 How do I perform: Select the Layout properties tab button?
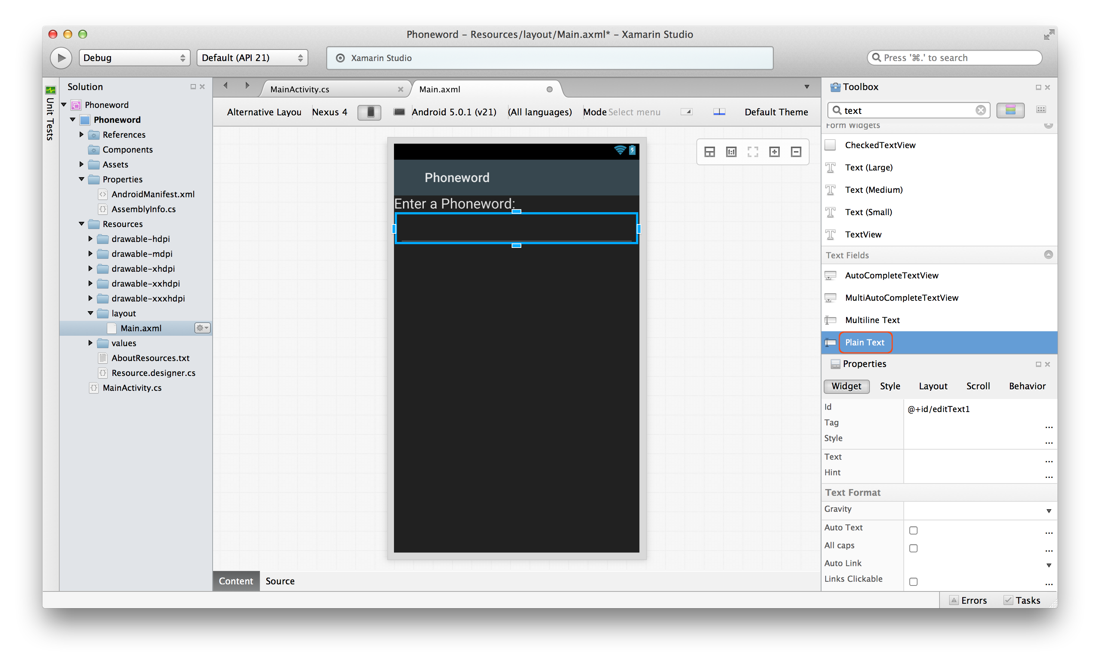click(x=932, y=386)
